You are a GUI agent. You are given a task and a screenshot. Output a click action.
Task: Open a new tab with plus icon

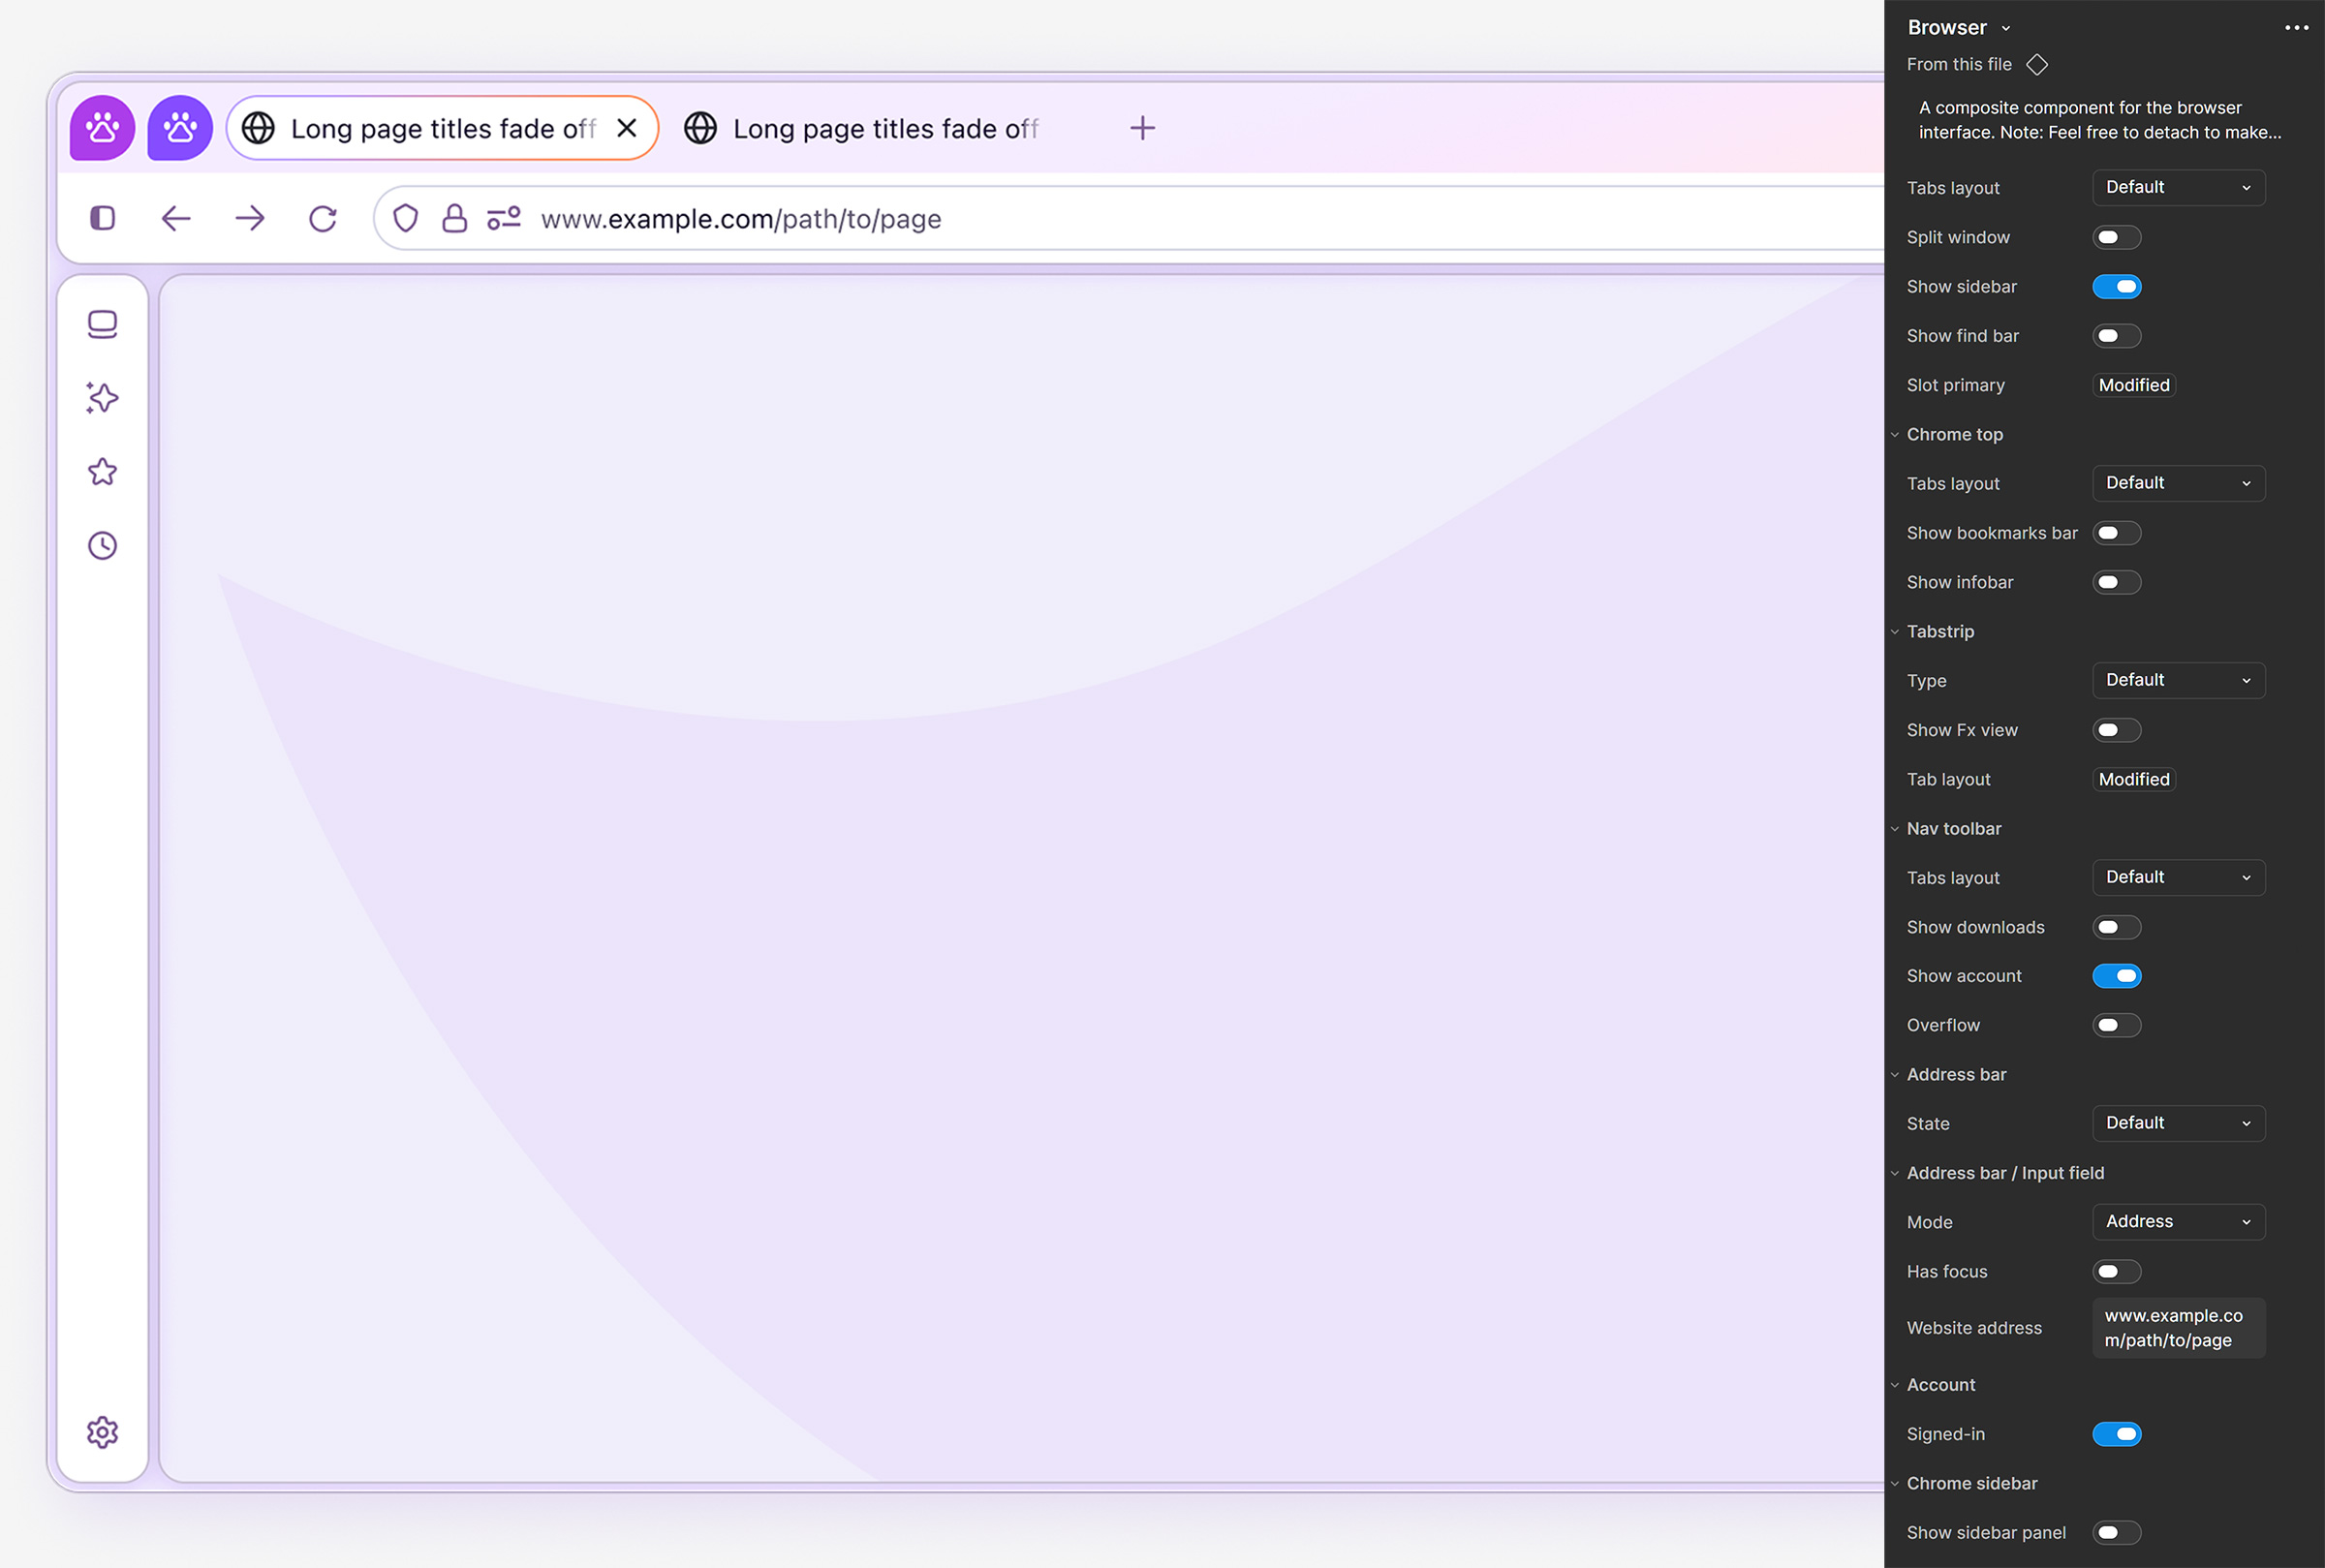[1142, 128]
